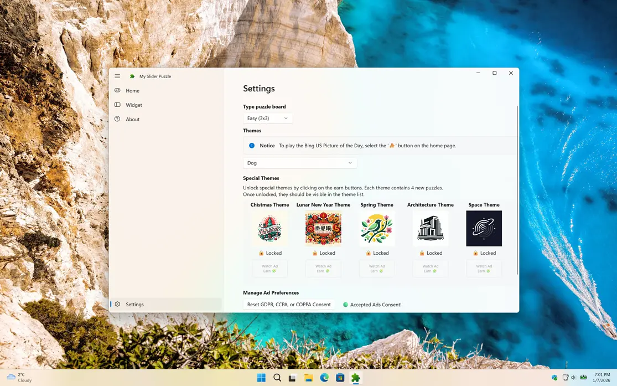Launch Microsoft Edge from the taskbar
The image size is (617, 386).
(324, 378)
